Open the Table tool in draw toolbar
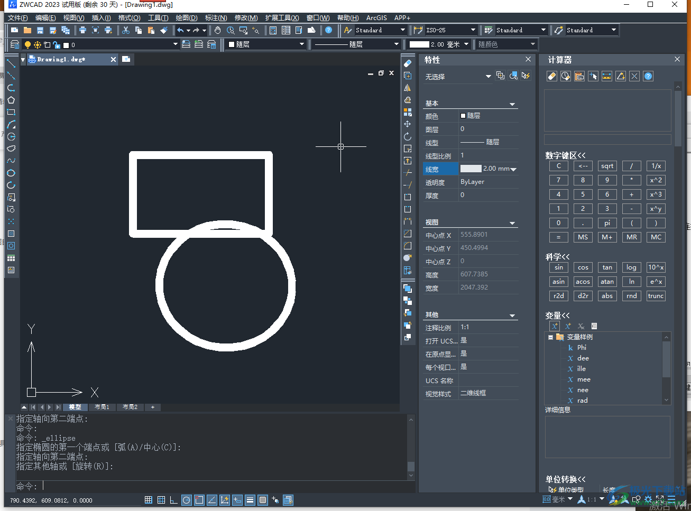This screenshot has width=691, height=511. [x=11, y=258]
